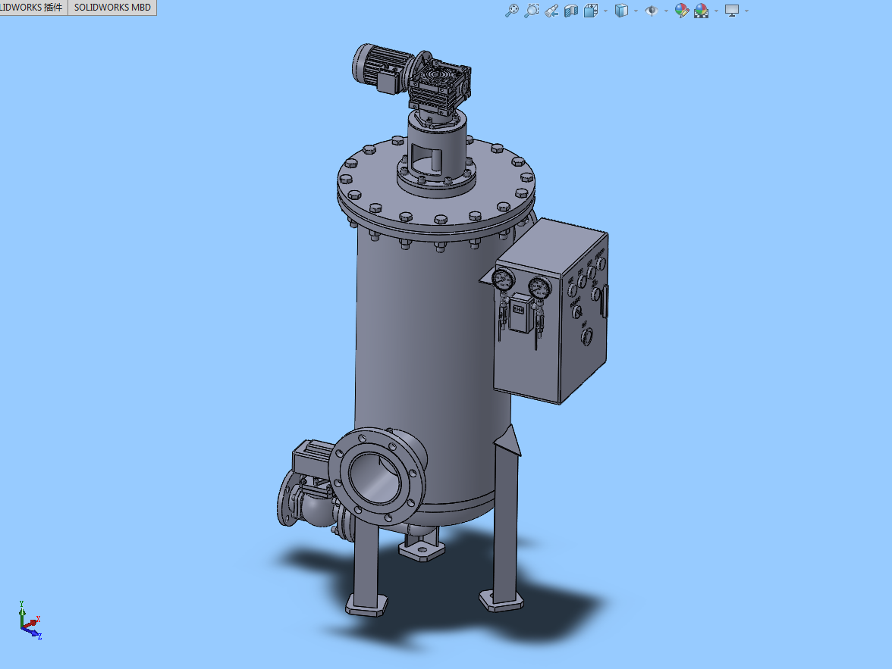Screen dimensions: 892x669
Task: Open the SOLIDWORKS 插件 tab
Action: coord(33,8)
